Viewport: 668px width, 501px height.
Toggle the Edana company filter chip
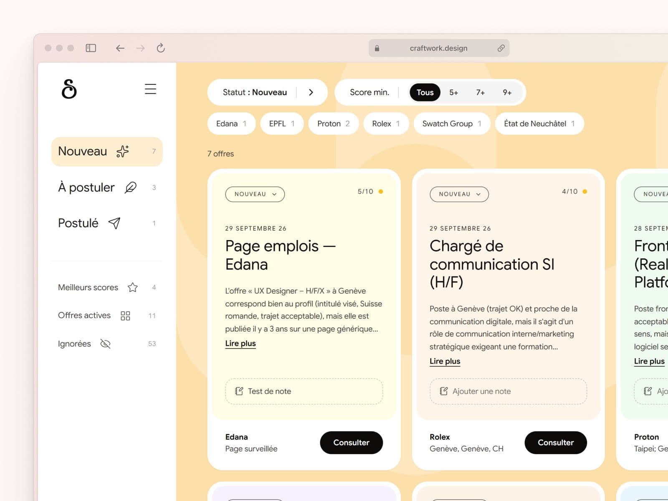(231, 124)
